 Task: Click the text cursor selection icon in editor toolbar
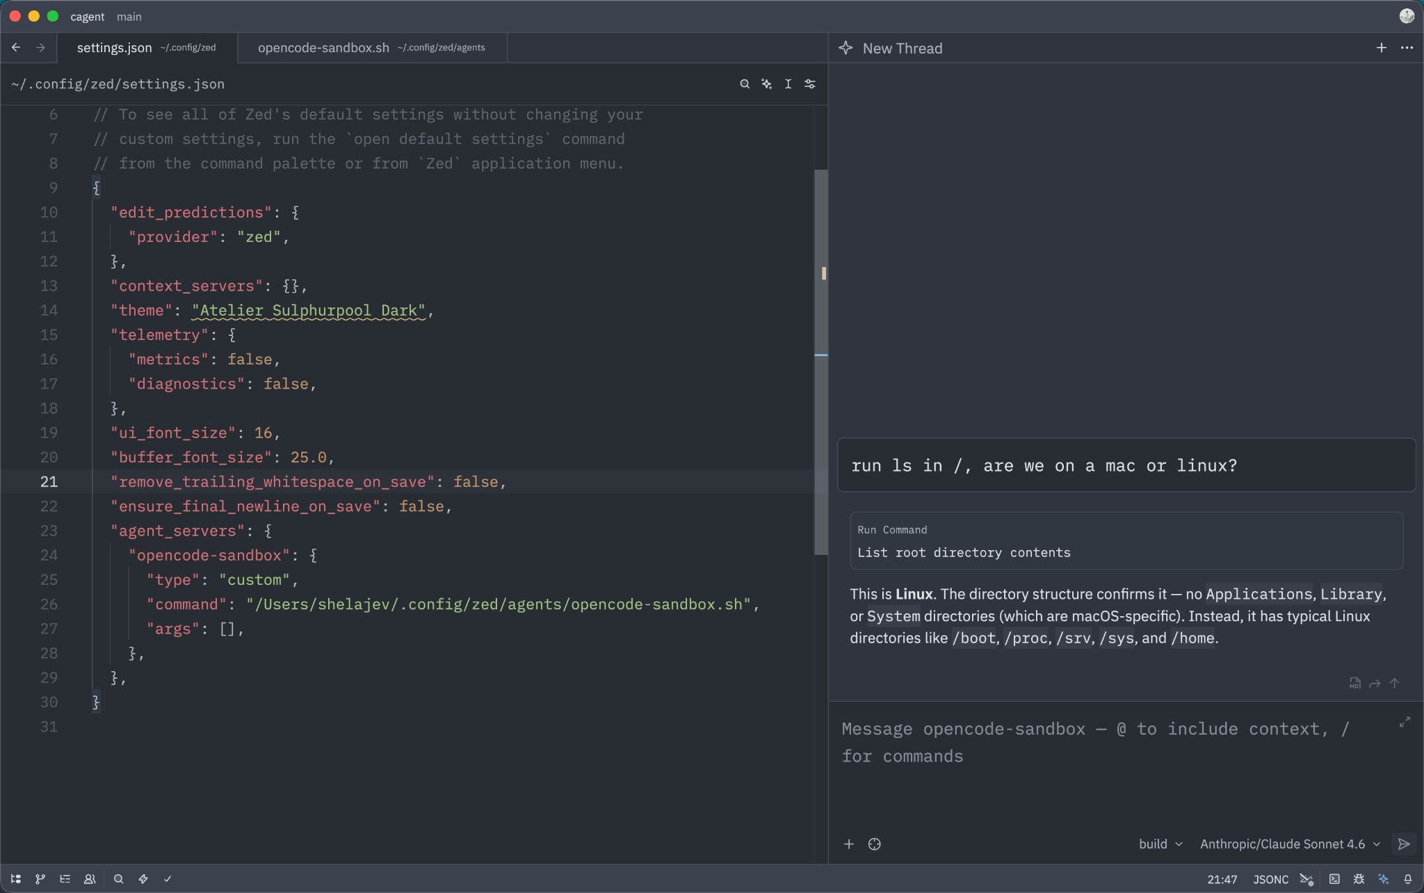788,84
